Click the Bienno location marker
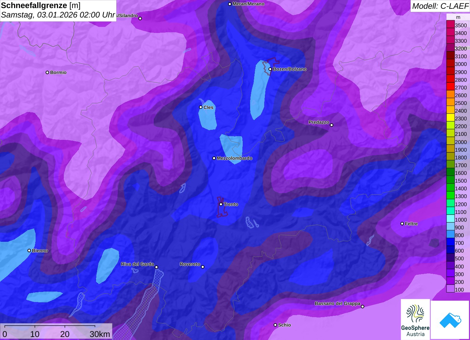 pos(29,251)
